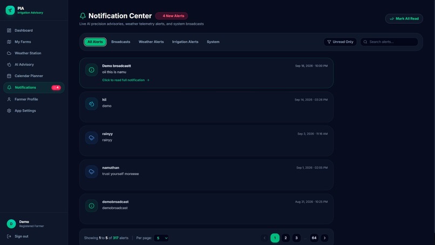Open AI Advisory page
Viewport: 435px width, 245px height.
(34, 64)
